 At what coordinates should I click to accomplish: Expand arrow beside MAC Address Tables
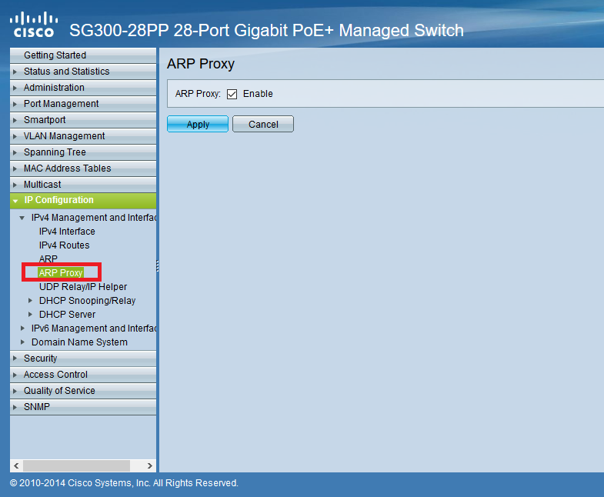click(x=15, y=168)
